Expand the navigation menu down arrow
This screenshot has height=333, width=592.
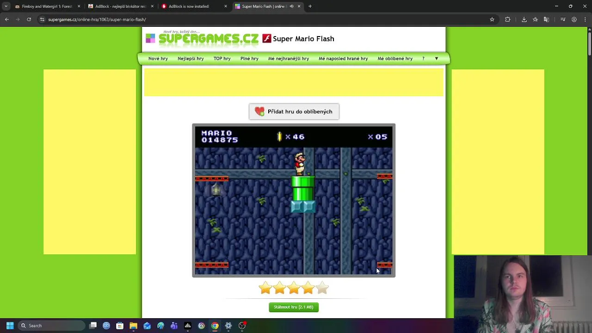pyautogui.click(x=436, y=59)
